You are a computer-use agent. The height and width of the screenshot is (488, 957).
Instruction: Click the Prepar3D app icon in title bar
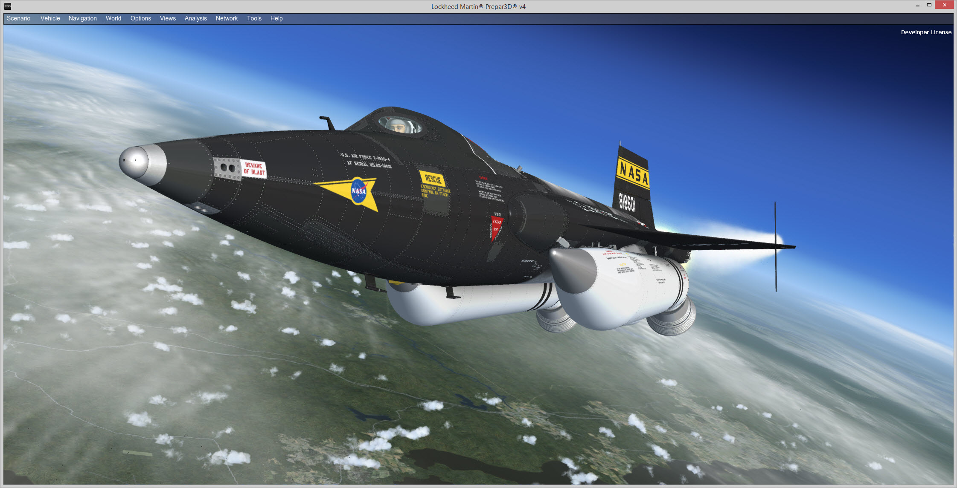point(7,6)
